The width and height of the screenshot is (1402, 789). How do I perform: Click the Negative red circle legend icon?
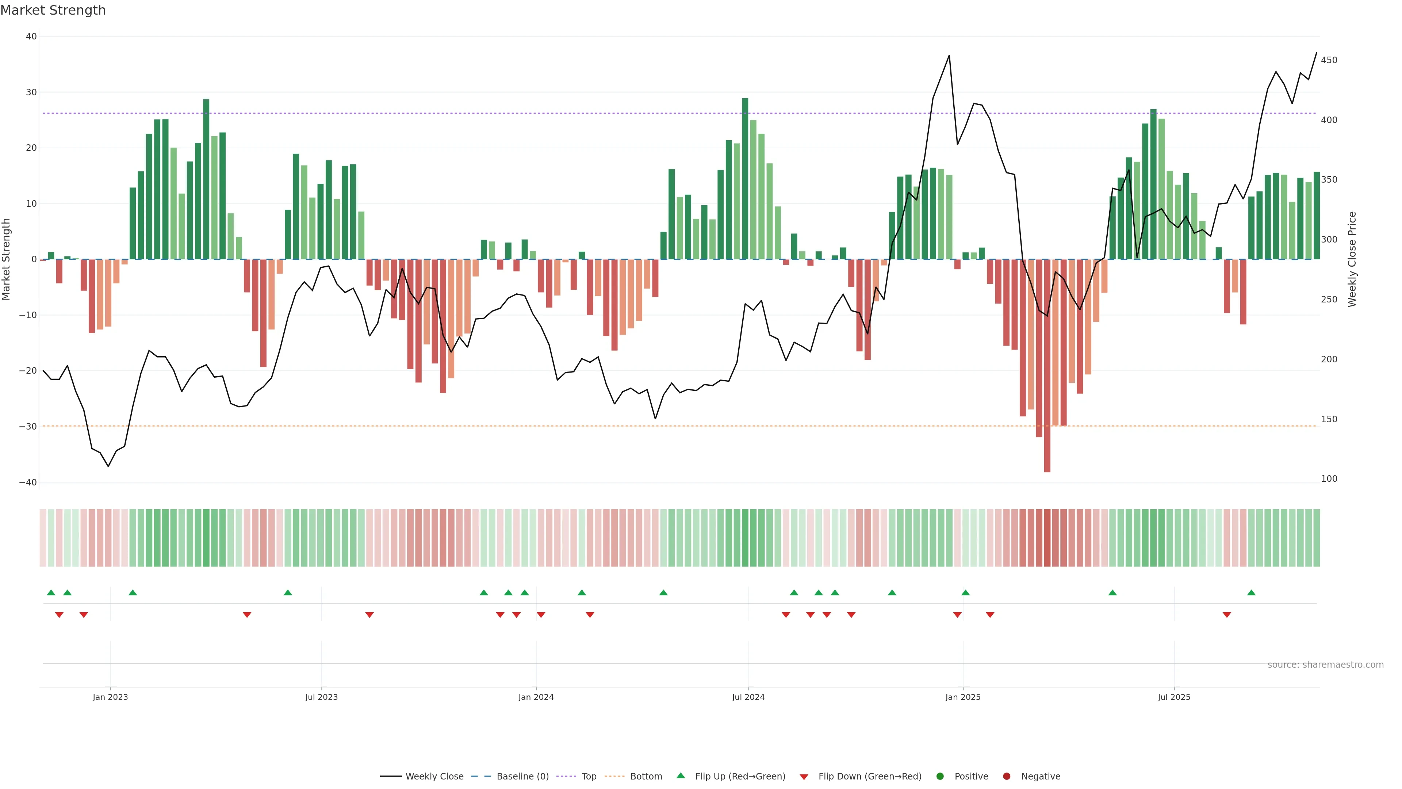(x=1006, y=777)
